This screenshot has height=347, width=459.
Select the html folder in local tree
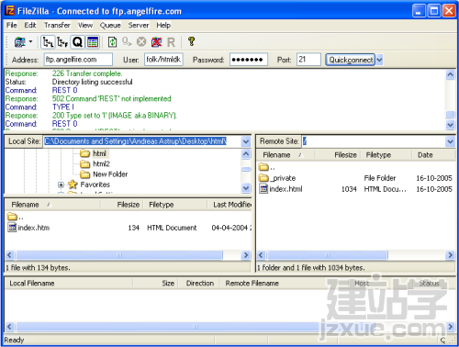(x=99, y=153)
